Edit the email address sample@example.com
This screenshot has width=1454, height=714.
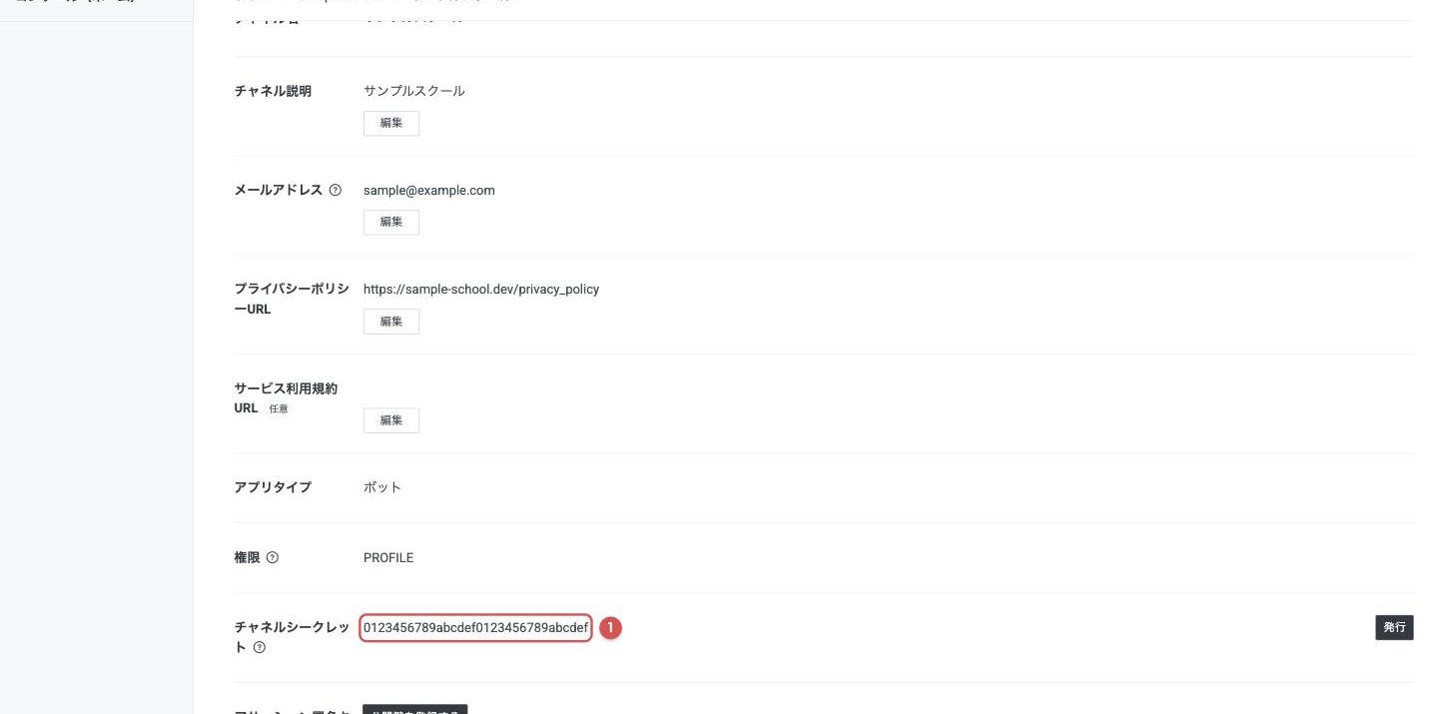point(390,222)
